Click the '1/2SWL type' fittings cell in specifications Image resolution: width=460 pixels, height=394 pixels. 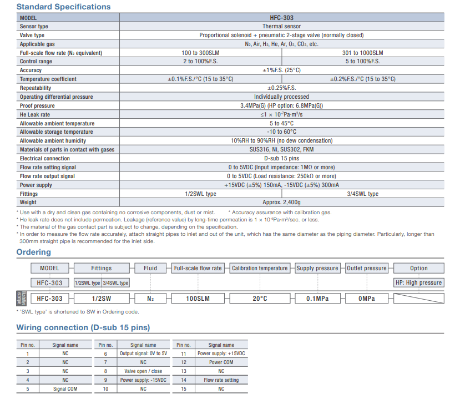coord(201,194)
